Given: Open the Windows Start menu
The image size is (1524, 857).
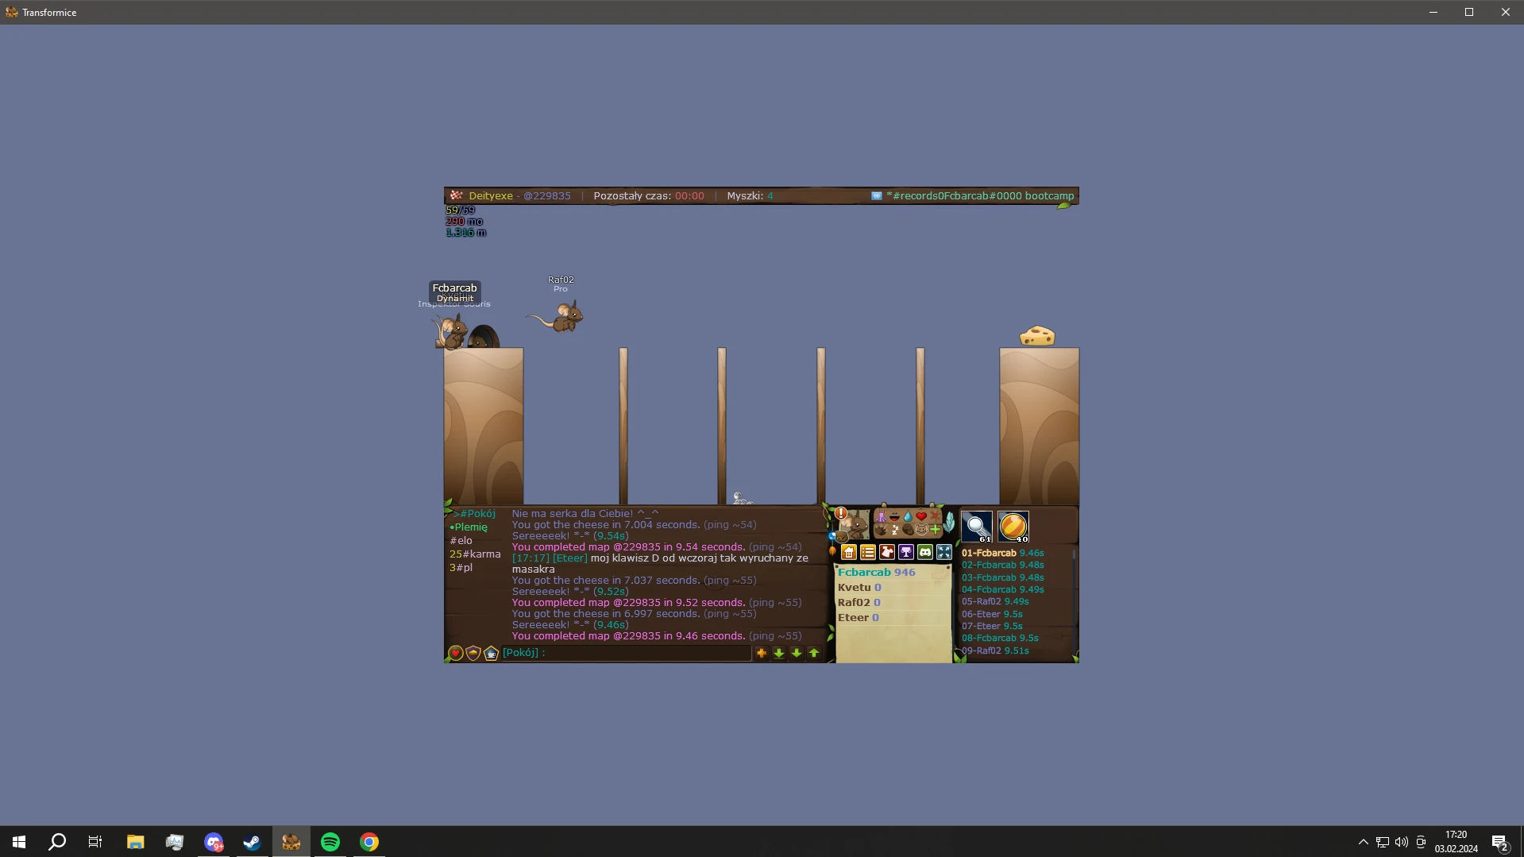Looking at the screenshot, I should click(x=19, y=842).
